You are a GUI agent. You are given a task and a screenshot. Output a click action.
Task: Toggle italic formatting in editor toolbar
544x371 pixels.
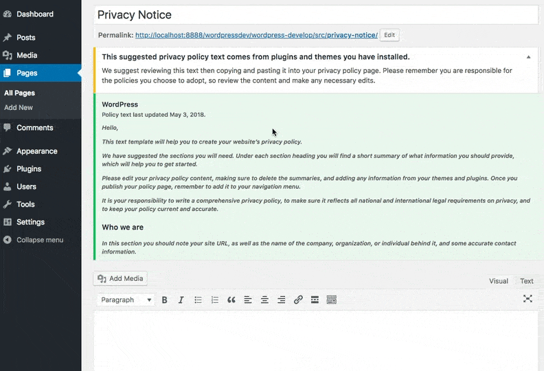[181, 300]
